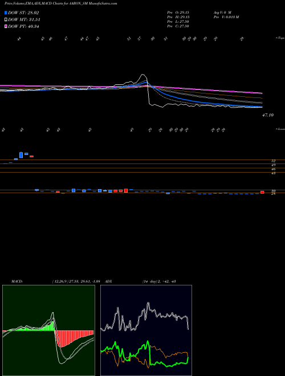Click the magenta DOW PT legend swatch

[6, 26]
